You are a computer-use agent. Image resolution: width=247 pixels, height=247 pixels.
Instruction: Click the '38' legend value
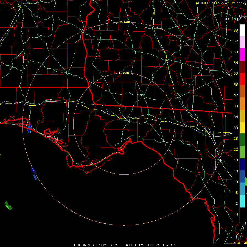[x=236, y=106]
